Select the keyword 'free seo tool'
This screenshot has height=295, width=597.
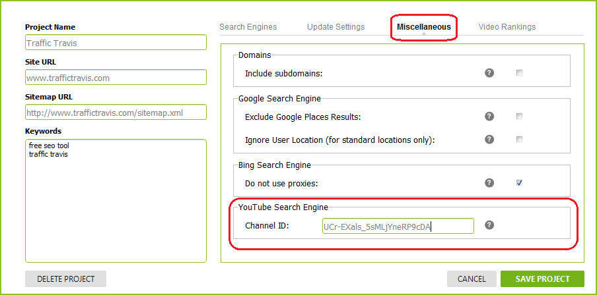tap(49, 146)
